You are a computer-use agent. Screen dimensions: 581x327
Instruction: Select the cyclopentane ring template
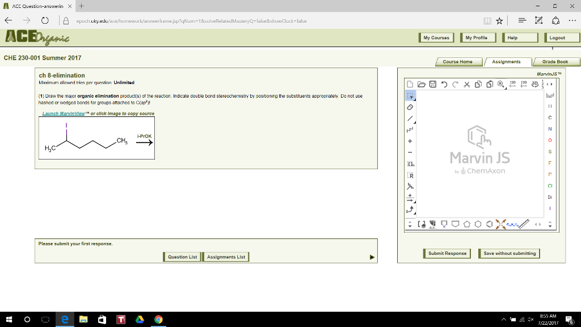click(x=468, y=224)
